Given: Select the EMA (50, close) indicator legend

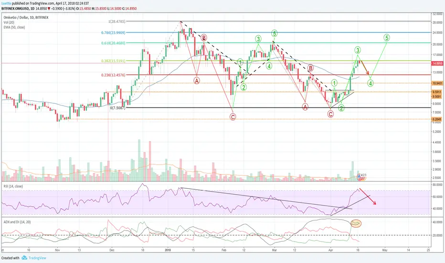Looking at the screenshot, I should [x=14, y=27].
